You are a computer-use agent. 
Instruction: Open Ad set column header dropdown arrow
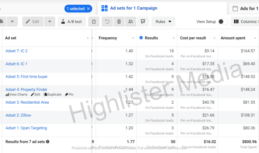point(88,38)
